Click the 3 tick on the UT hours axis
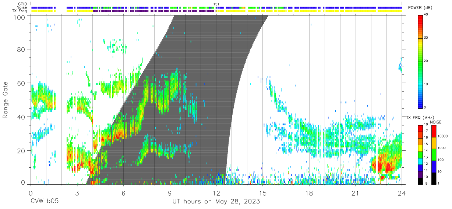The image size is (452, 209). coord(77,193)
